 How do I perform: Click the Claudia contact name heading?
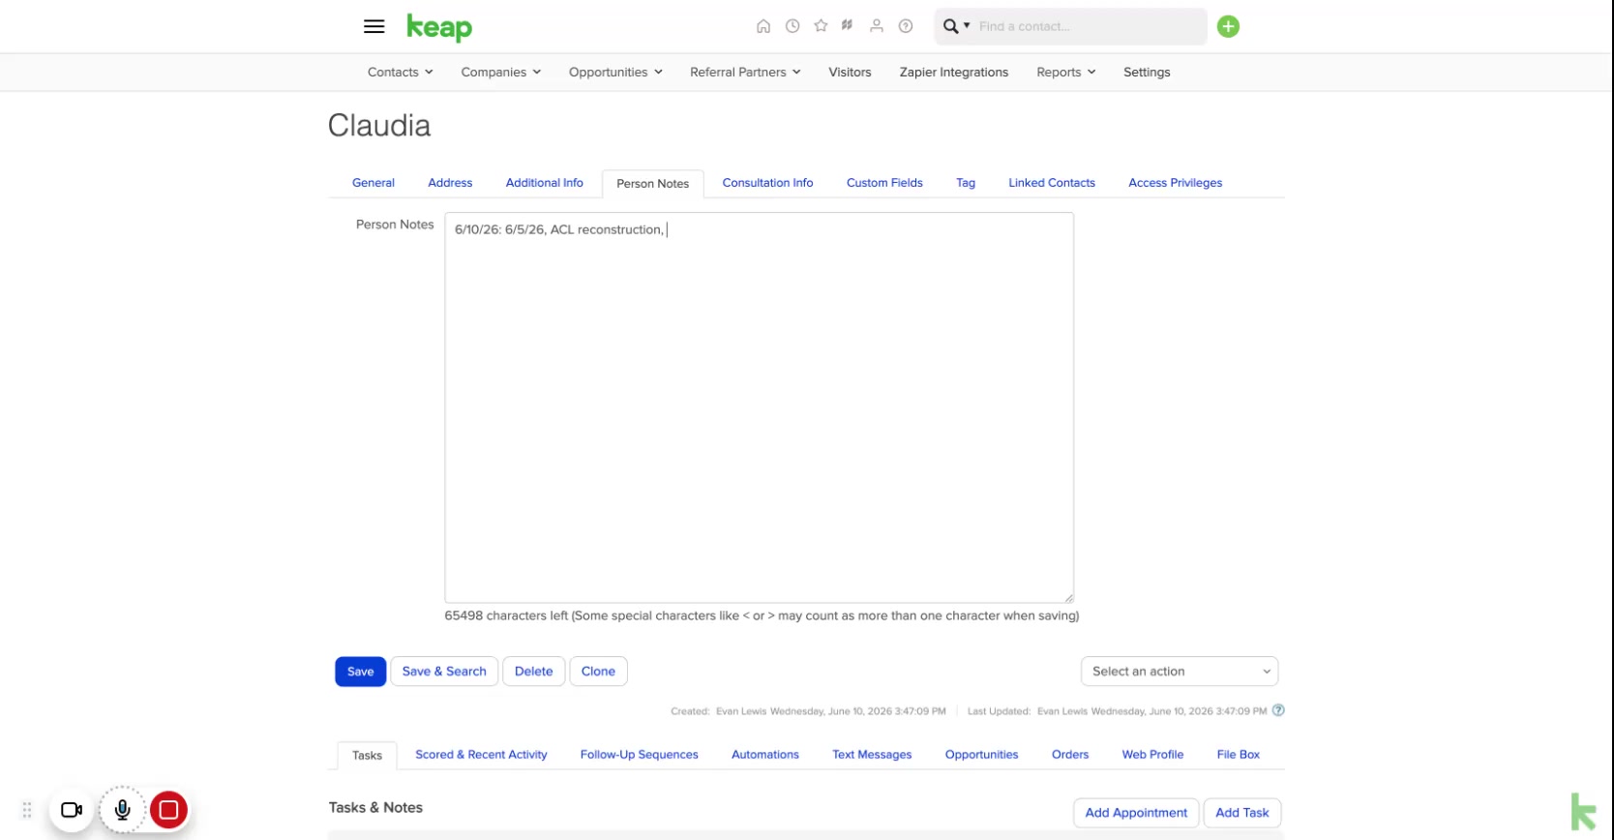379,126
